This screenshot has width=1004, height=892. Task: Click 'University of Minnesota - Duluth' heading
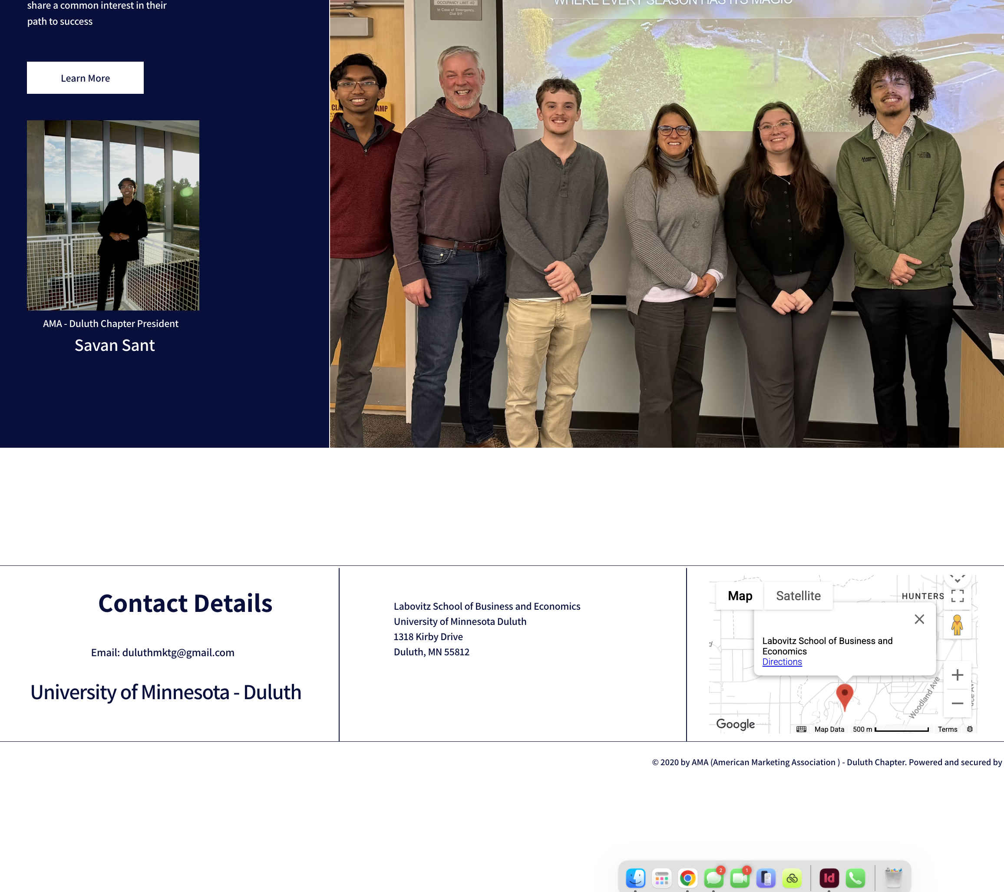(x=166, y=692)
